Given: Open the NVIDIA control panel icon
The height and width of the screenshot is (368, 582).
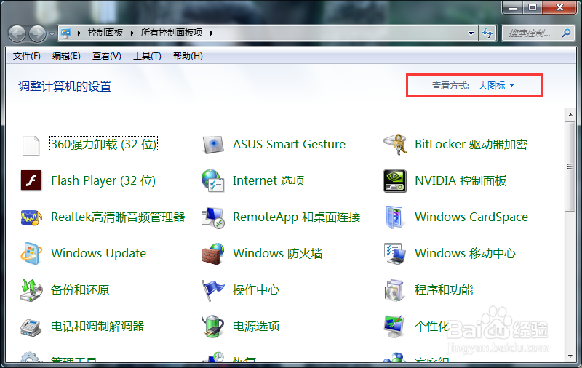Looking at the screenshot, I should coord(395,181).
